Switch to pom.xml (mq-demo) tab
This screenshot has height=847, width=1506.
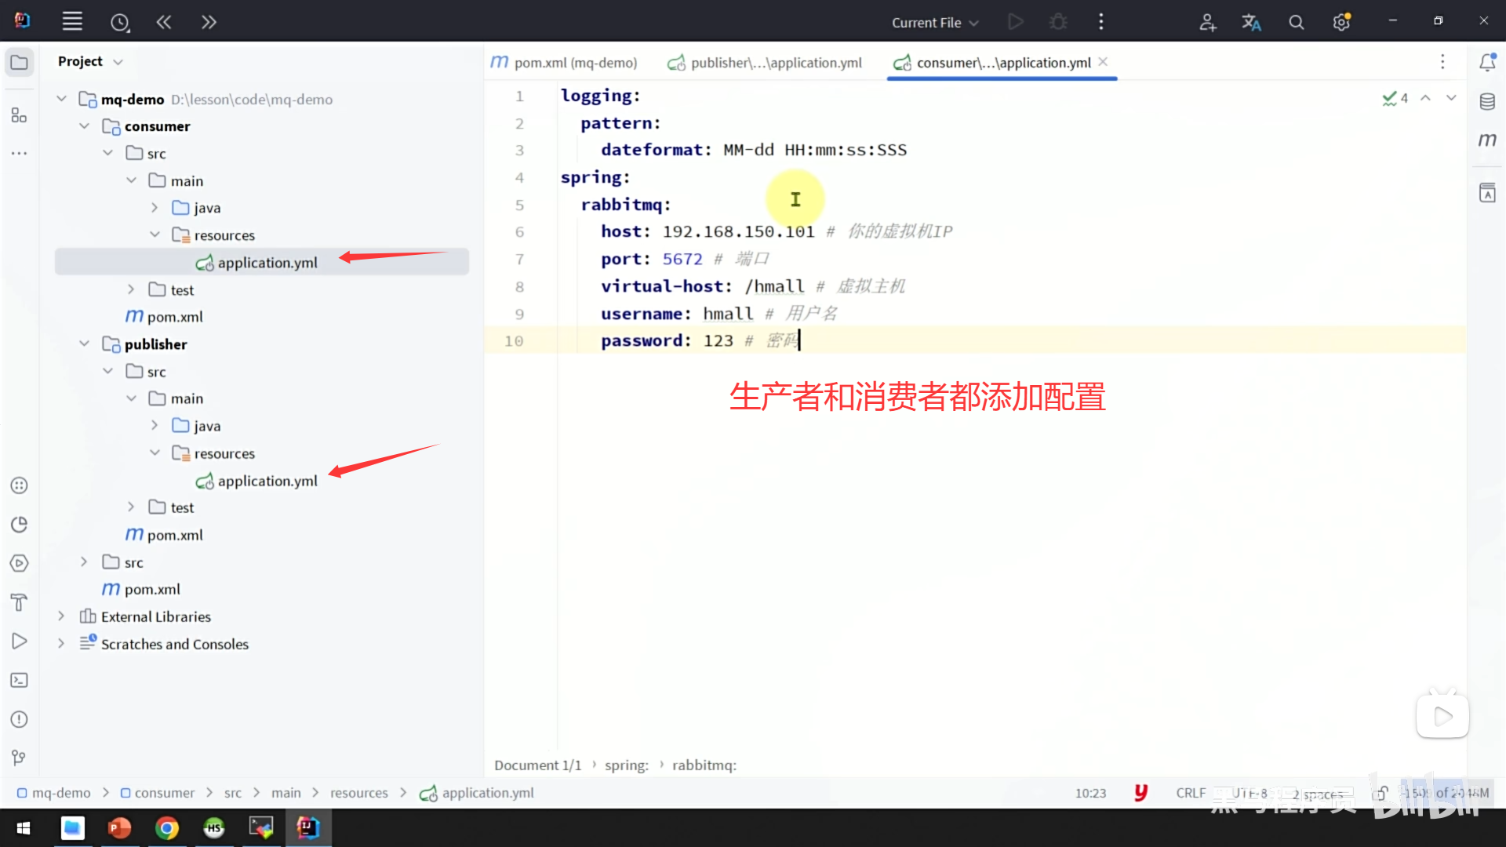click(565, 63)
